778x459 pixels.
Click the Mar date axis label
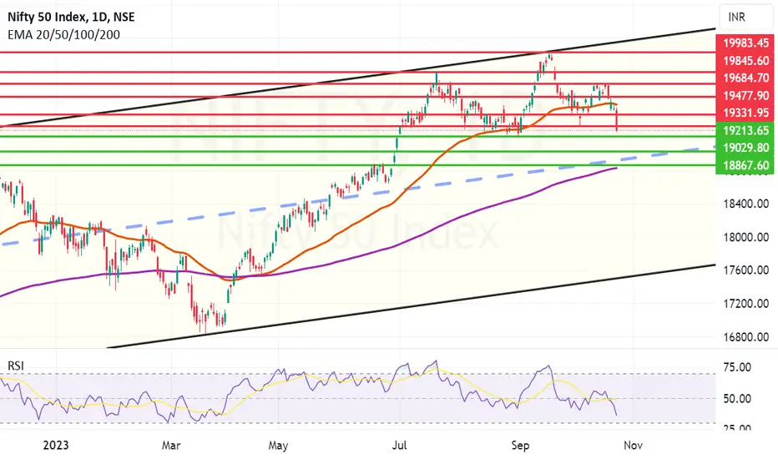tap(170, 445)
